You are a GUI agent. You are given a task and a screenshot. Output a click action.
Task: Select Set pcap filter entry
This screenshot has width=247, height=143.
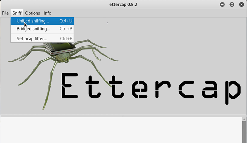[x=42, y=39]
